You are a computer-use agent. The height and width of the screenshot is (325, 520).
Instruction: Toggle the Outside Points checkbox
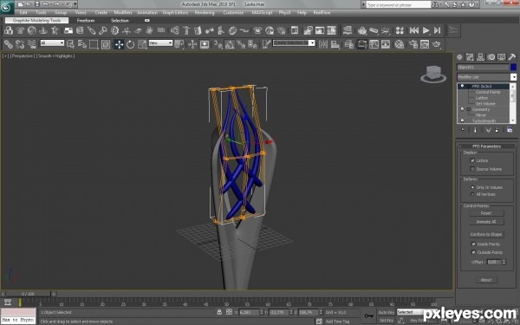pos(473,252)
